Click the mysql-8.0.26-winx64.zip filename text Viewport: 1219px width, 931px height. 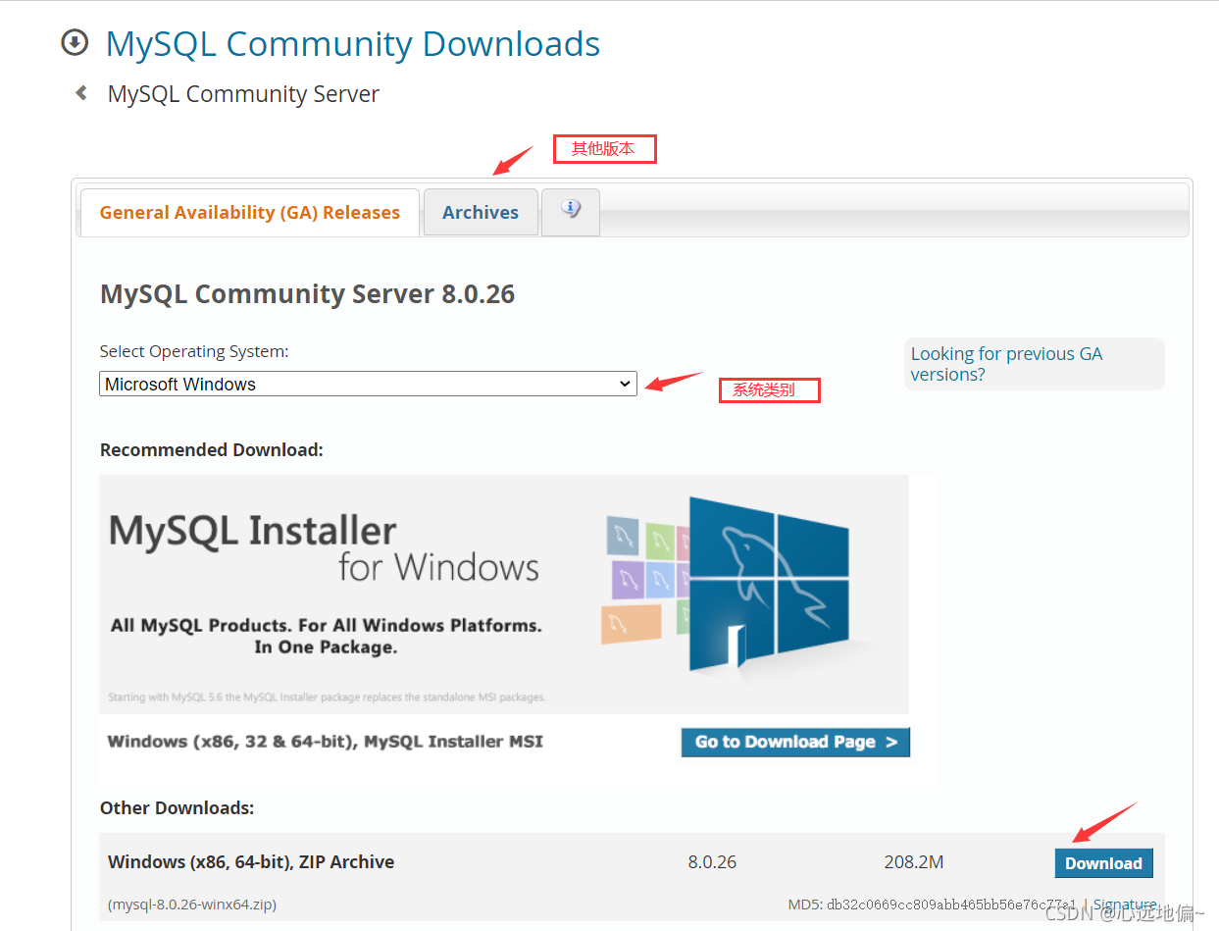[199, 904]
